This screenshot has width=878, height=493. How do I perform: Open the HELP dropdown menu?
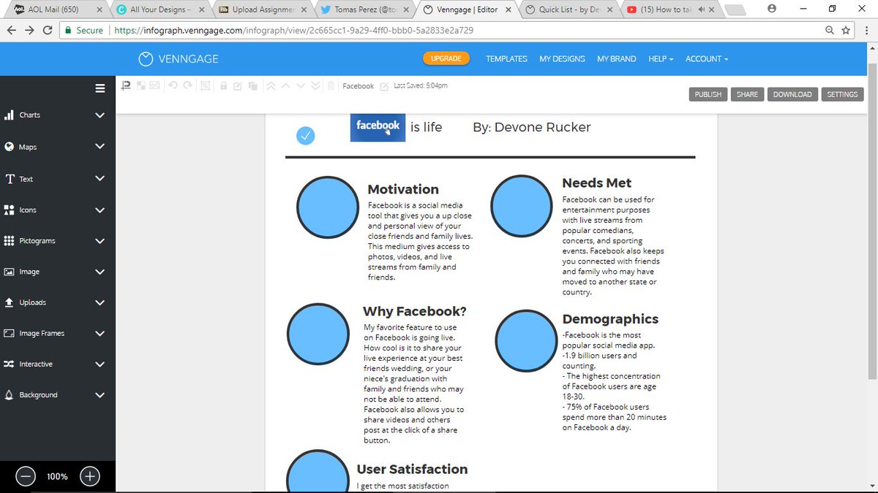[661, 59]
